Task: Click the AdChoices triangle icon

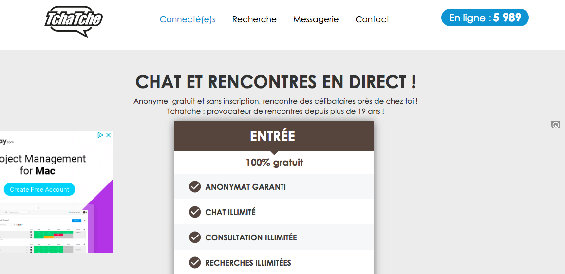Action: [x=100, y=135]
